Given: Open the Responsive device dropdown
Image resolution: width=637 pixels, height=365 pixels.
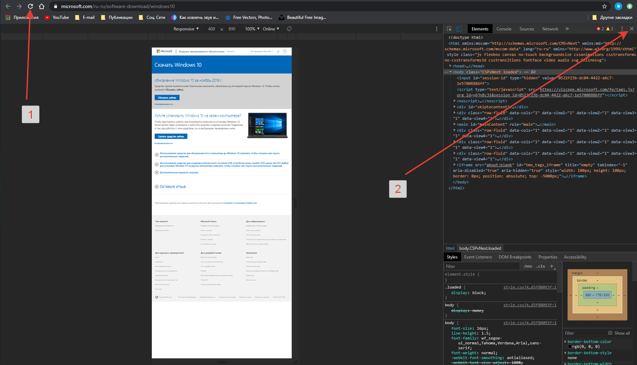Looking at the screenshot, I should click(187, 29).
